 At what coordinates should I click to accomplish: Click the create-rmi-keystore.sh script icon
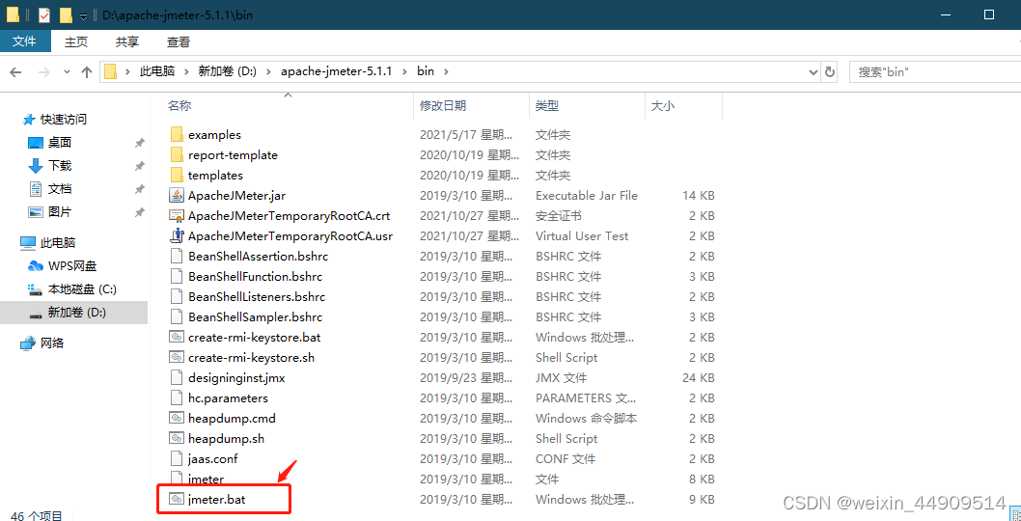(x=177, y=358)
